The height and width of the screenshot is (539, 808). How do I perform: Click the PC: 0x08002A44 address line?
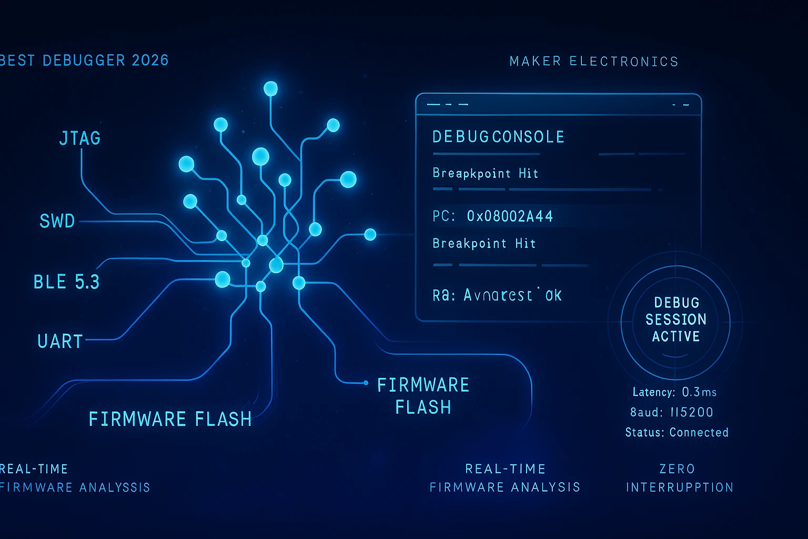point(492,216)
